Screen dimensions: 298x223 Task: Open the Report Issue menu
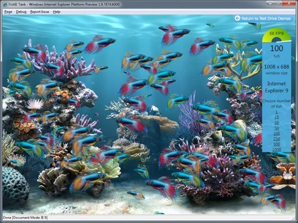[40, 12]
